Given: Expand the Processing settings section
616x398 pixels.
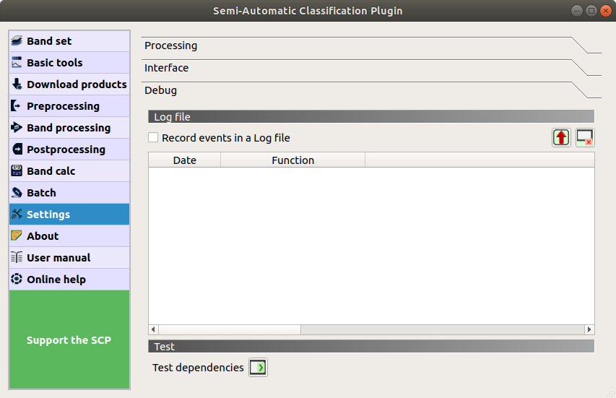Looking at the screenshot, I should coord(171,46).
